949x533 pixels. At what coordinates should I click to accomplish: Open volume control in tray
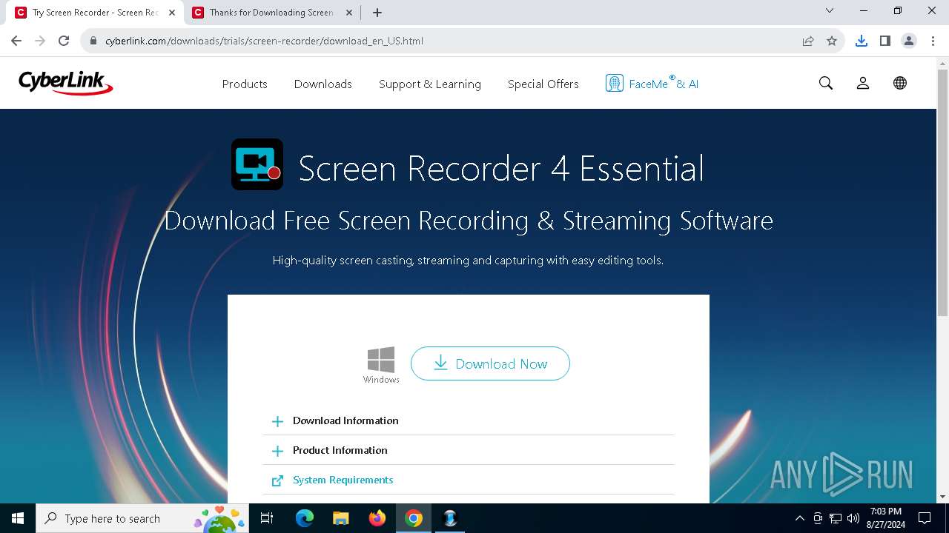(853, 518)
